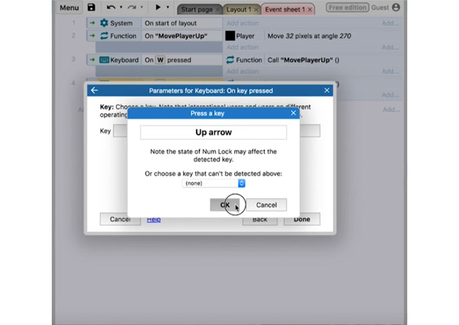Screen dimensions: 459x325
Task: Redo the last undone action
Action: [x=132, y=7]
